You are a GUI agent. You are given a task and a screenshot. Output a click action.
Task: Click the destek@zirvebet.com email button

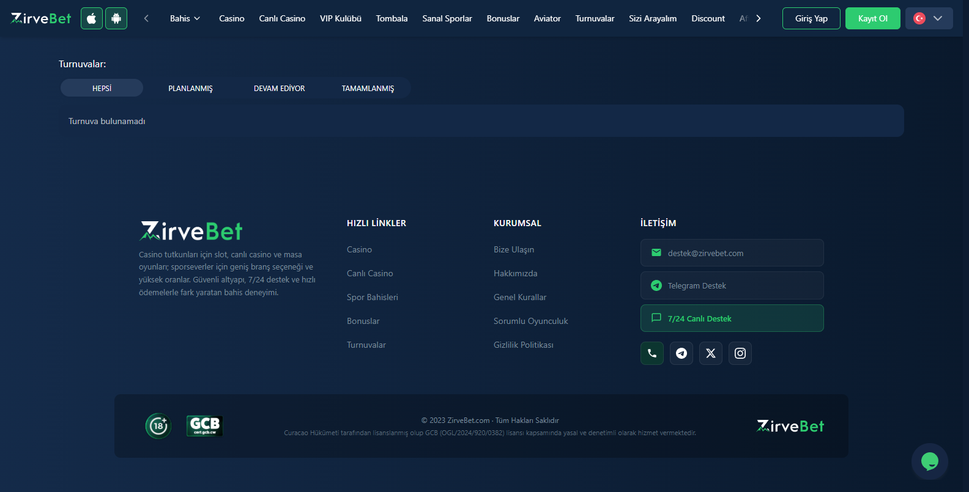[x=732, y=253]
